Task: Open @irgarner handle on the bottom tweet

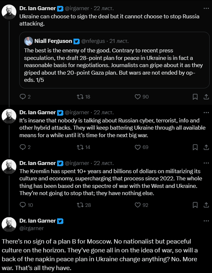Action: click(32, 228)
